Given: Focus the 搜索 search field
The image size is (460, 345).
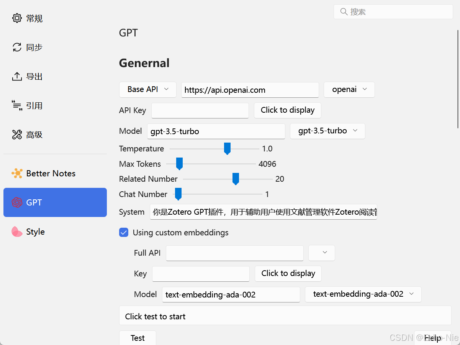Looking at the screenshot, I should [x=393, y=11].
